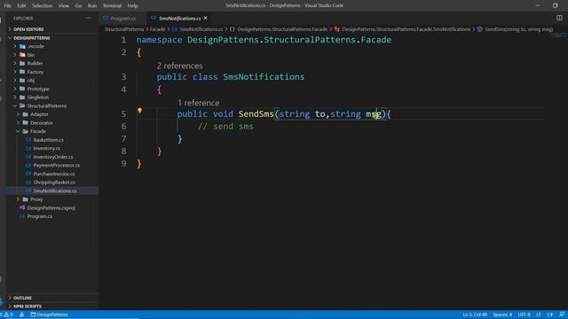568x319 pixels.
Task: Click the flame icon in status bar
Action: (x=21, y=315)
